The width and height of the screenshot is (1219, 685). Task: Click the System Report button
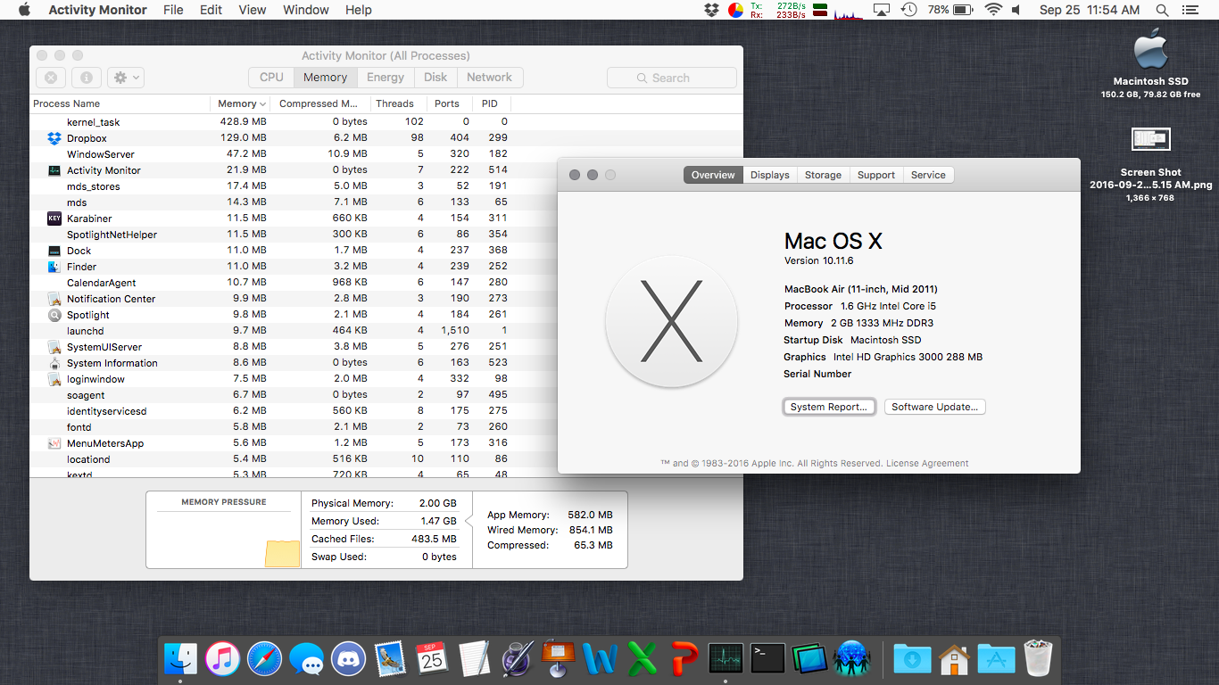[829, 407]
